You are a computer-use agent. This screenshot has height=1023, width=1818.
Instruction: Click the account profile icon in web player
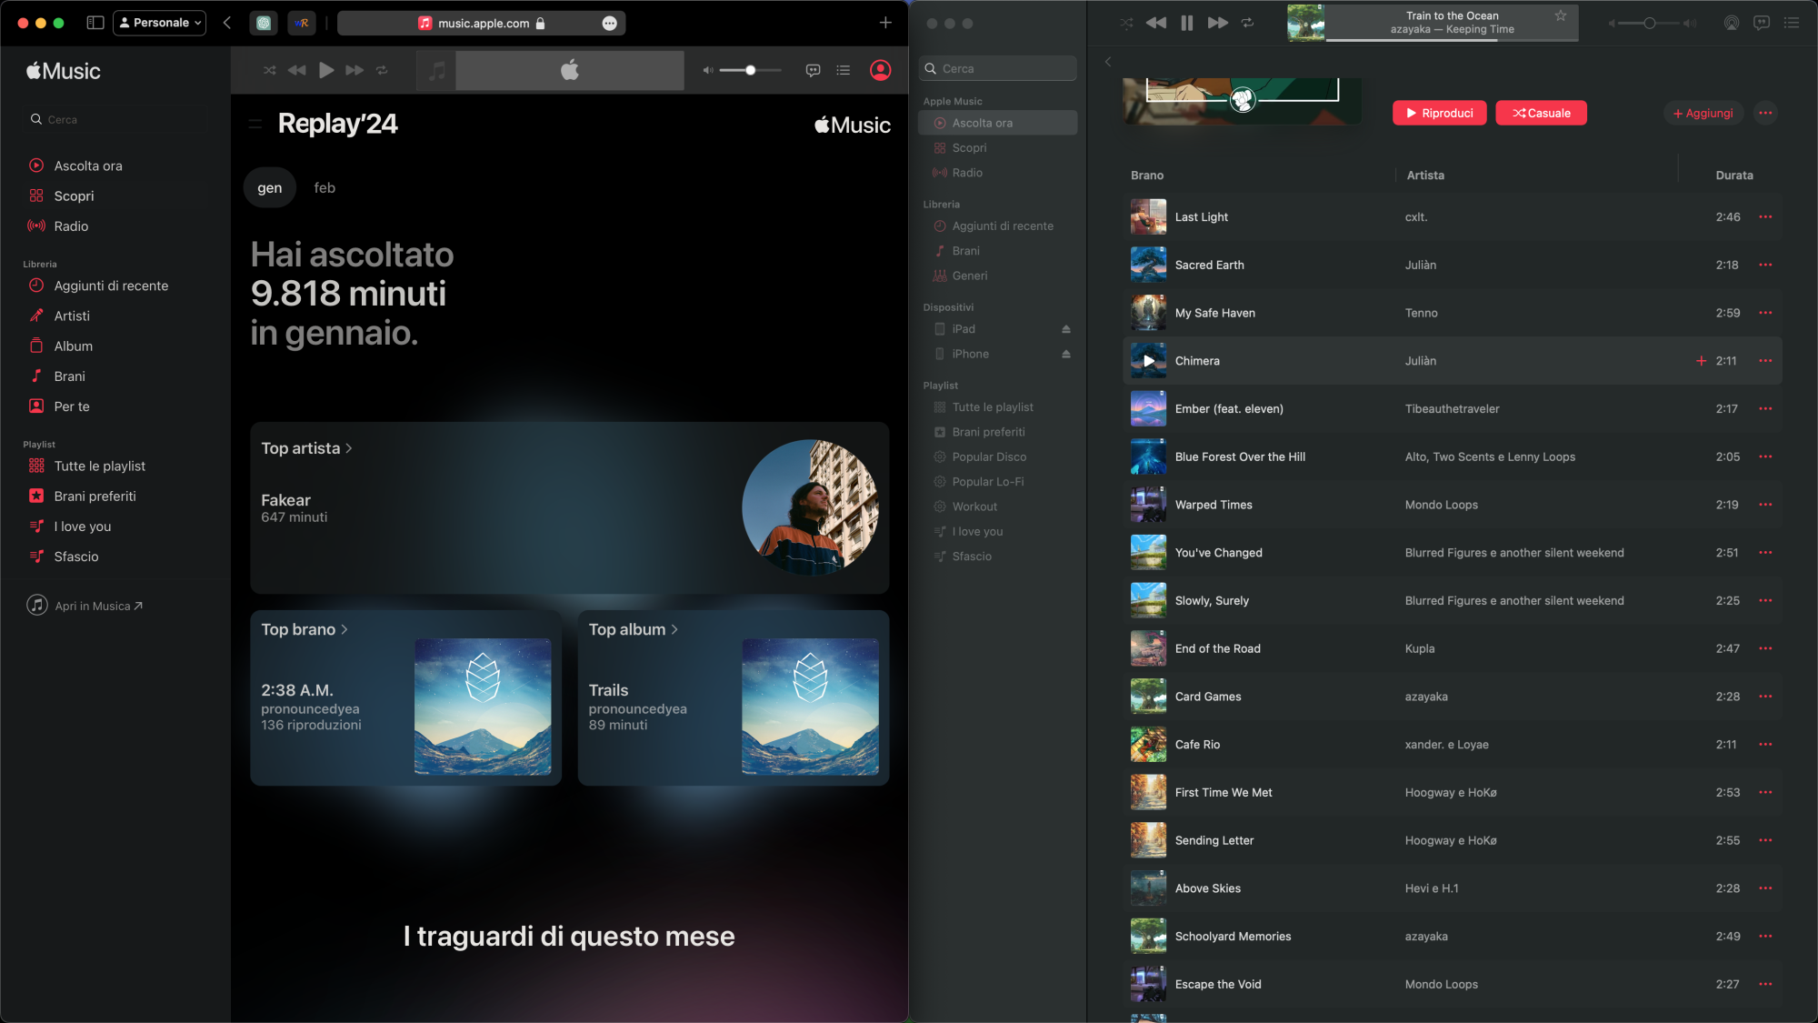(880, 70)
